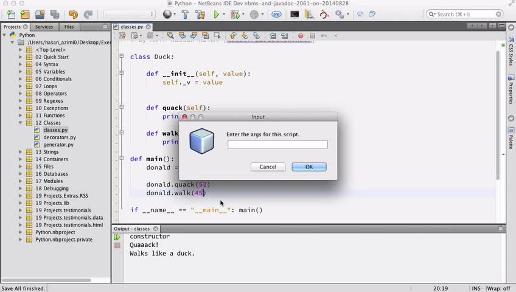
Task: Run the project with green play icon
Action: (216, 14)
